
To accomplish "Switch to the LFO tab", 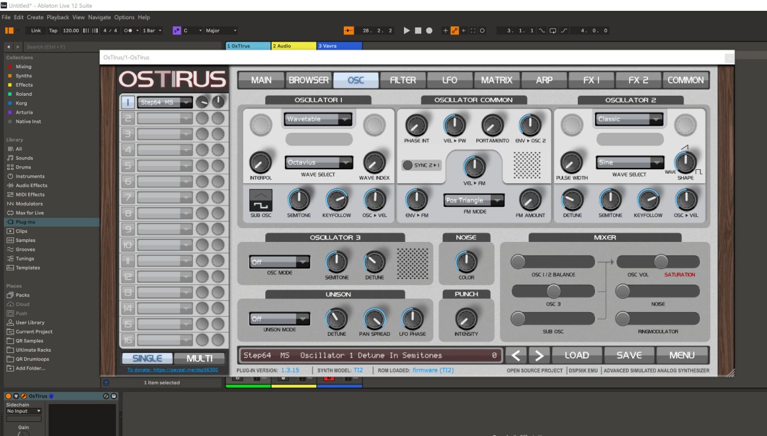I will tap(450, 80).
